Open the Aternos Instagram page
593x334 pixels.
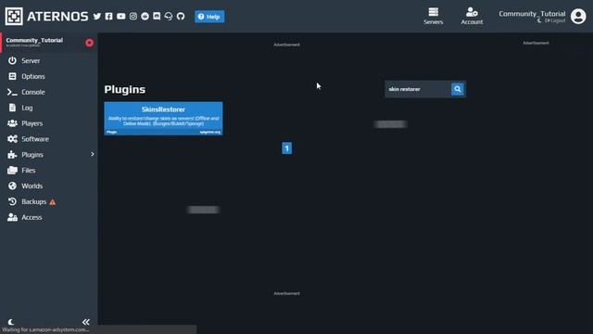tap(133, 17)
